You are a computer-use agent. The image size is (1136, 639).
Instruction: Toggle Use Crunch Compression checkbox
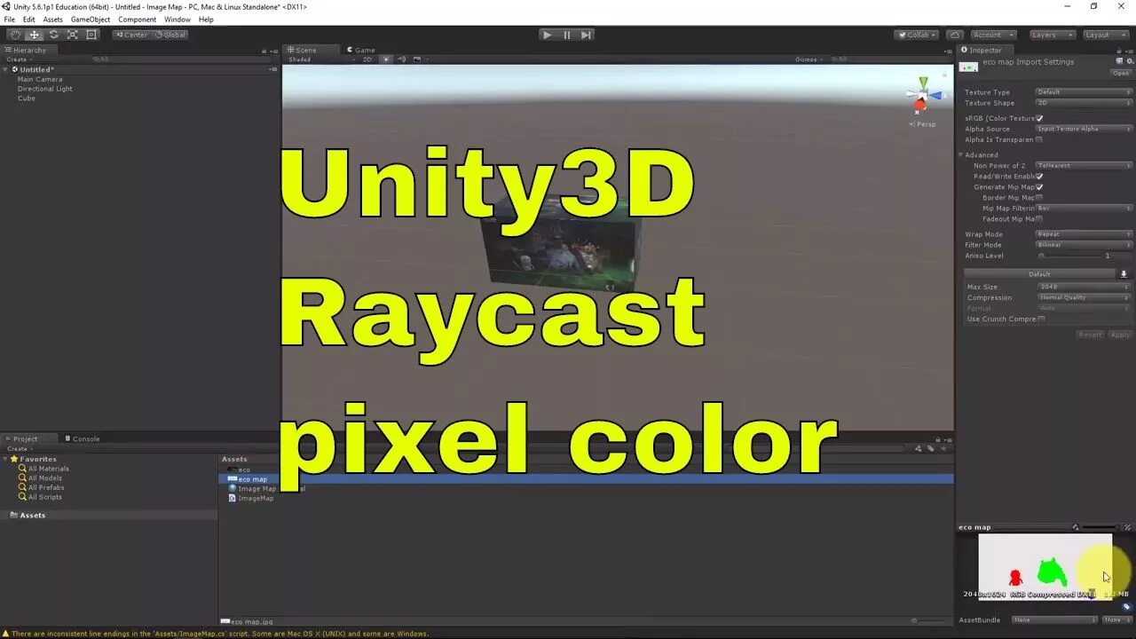pyautogui.click(x=1041, y=319)
